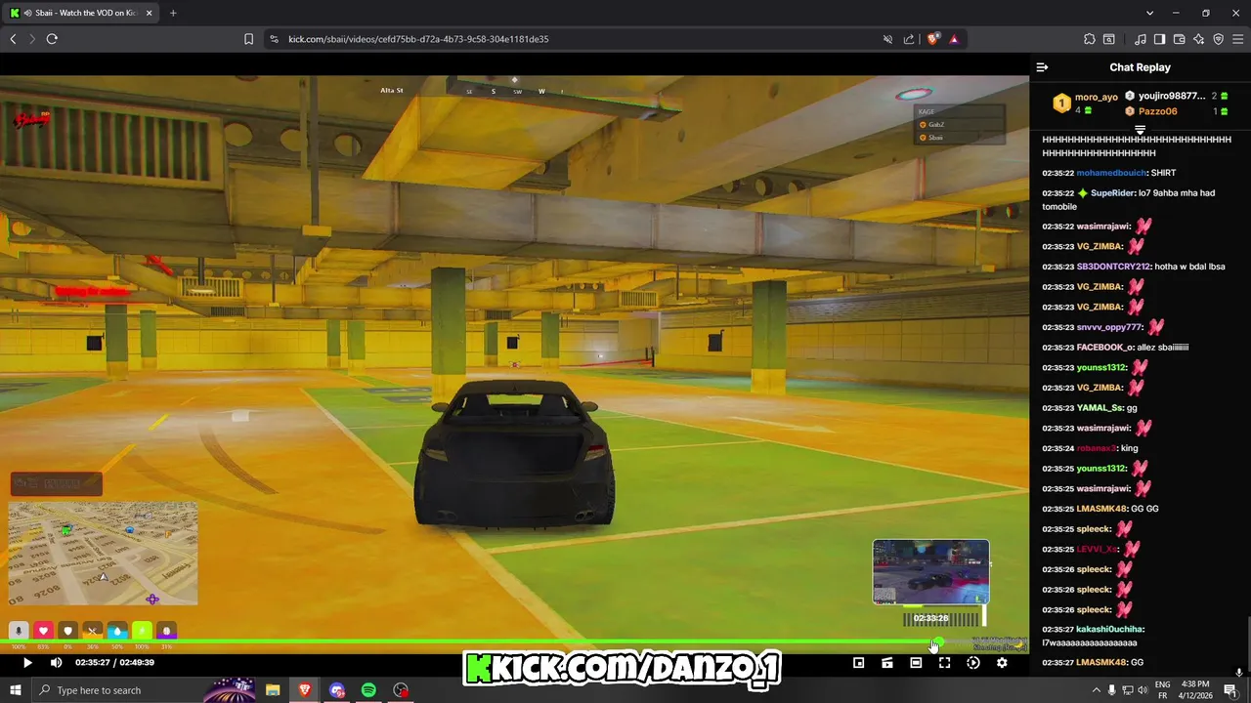The image size is (1251, 703).
Task: Open Brave Shields panel
Action: click(x=933, y=39)
